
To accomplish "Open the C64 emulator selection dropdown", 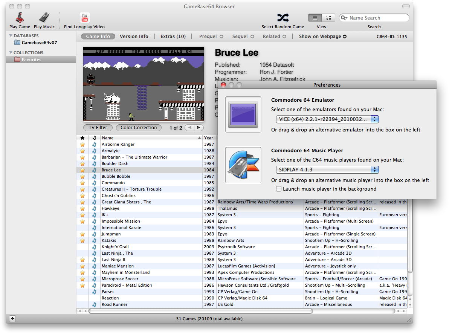I will pos(327,119).
